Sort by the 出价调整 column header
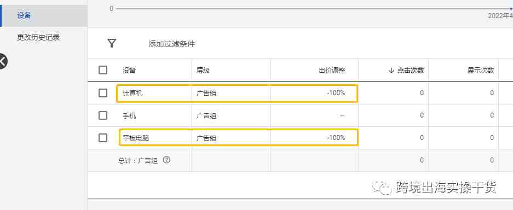This screenshot has width=513, height=210. click(x=332, y=71)
